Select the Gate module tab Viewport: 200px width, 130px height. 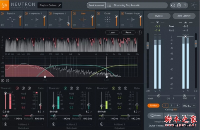tap(83, 20)
